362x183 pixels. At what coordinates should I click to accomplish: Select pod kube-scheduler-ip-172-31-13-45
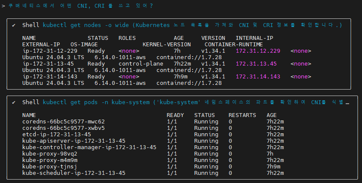coord(74,173)
